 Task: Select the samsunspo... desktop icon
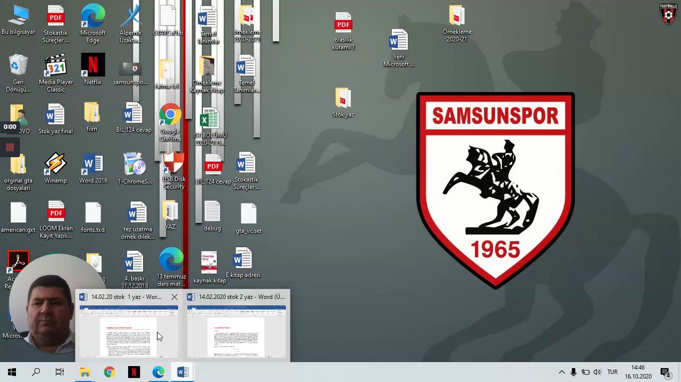(130, 73)
